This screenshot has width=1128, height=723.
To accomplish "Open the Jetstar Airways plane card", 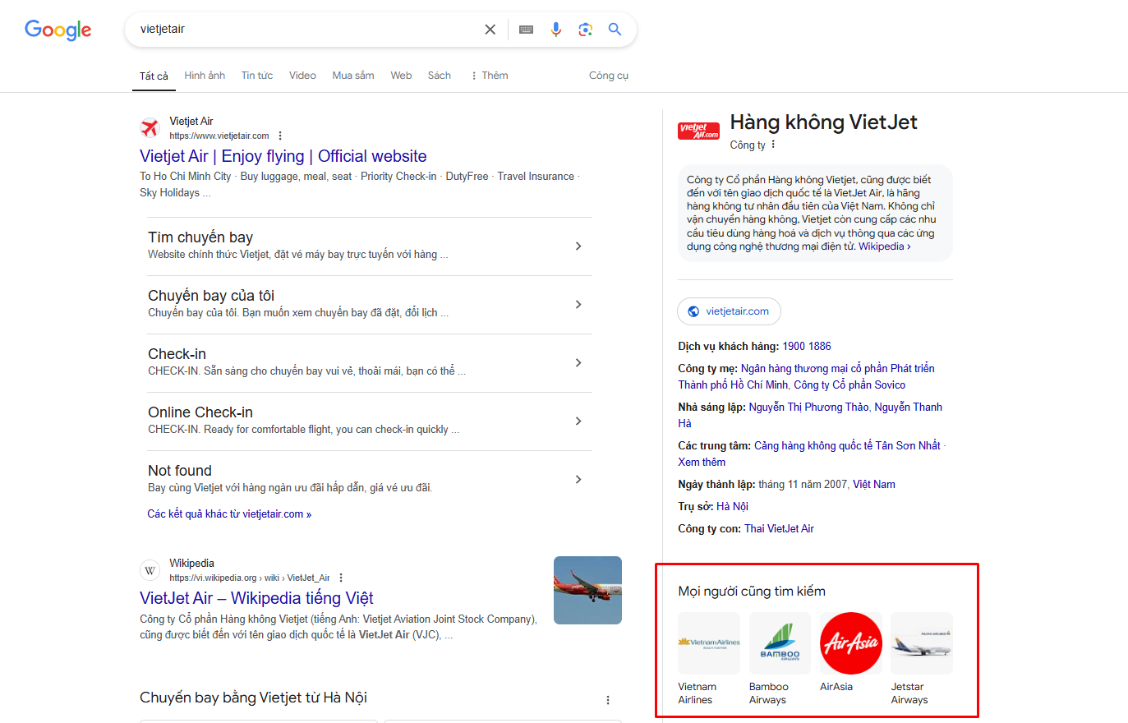I will coord(922,643).
